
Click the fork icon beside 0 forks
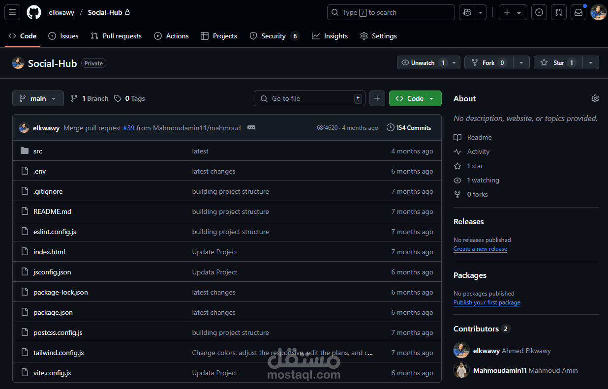tap(457, 194)
